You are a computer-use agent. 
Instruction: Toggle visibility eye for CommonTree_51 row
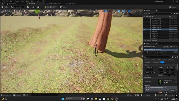click(x=144, y=29)
